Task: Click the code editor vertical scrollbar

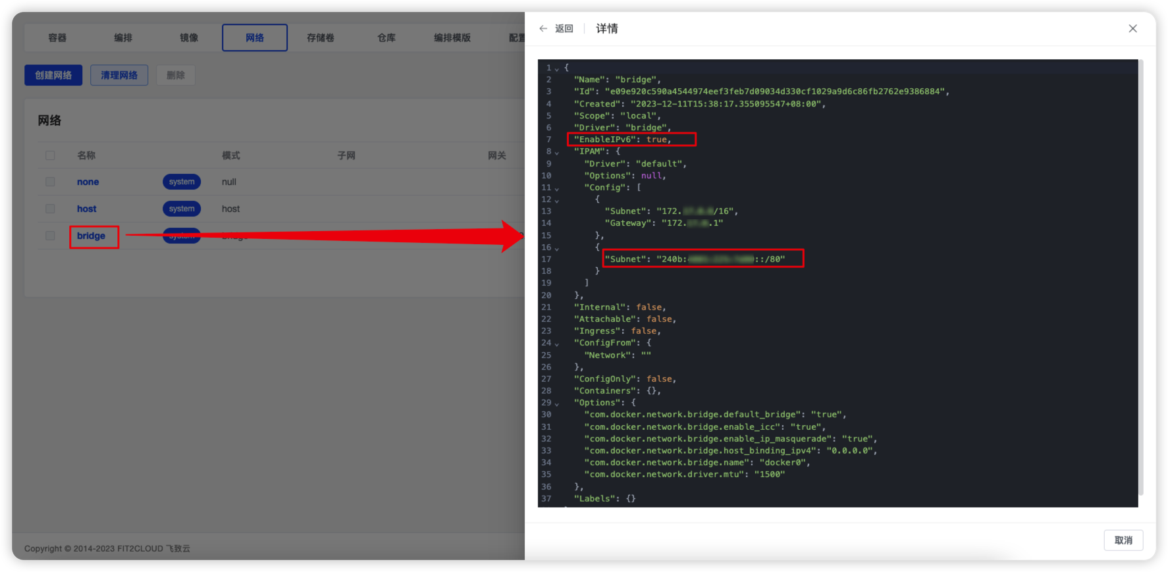Action: tap(1141, 276)
